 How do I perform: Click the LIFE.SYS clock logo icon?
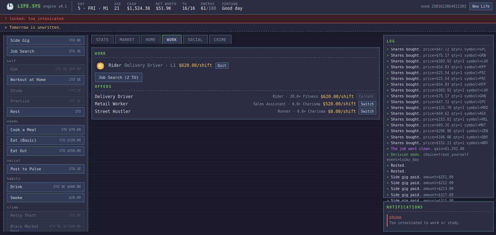pos(10,6)
